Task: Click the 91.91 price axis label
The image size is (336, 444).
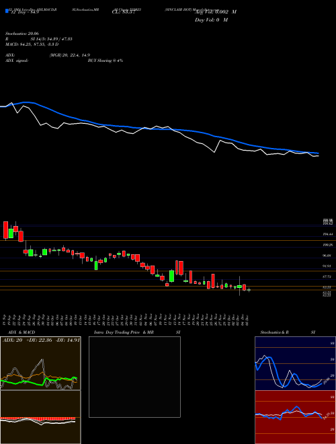Action: tap(328, 266)
